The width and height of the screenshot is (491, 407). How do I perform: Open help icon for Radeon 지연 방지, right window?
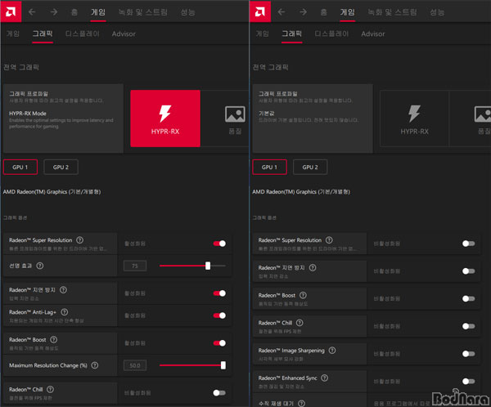pyautogui.click(x=313, y=267)
